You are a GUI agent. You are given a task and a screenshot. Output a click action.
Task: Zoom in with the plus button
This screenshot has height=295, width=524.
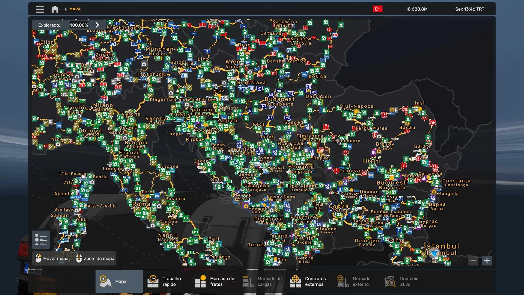coord(487,261)
